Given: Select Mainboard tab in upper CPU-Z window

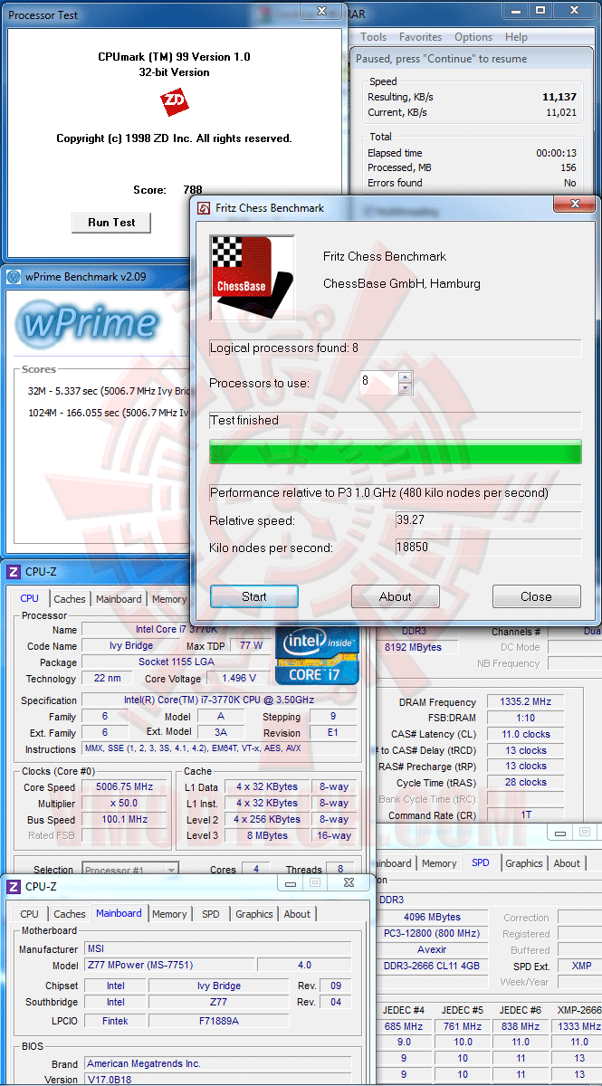Looking at the screenshot, I should click(119, 599).
